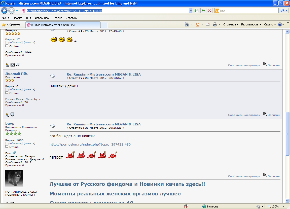Click [прибавить] karma link for bevp

point(14,143)
